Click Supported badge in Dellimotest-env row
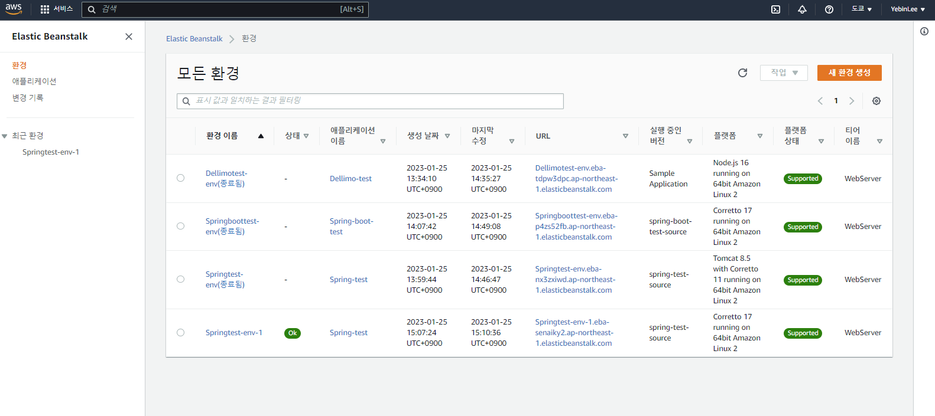The height and width of the screenshot is (416, 935). (x=803, y=179)
